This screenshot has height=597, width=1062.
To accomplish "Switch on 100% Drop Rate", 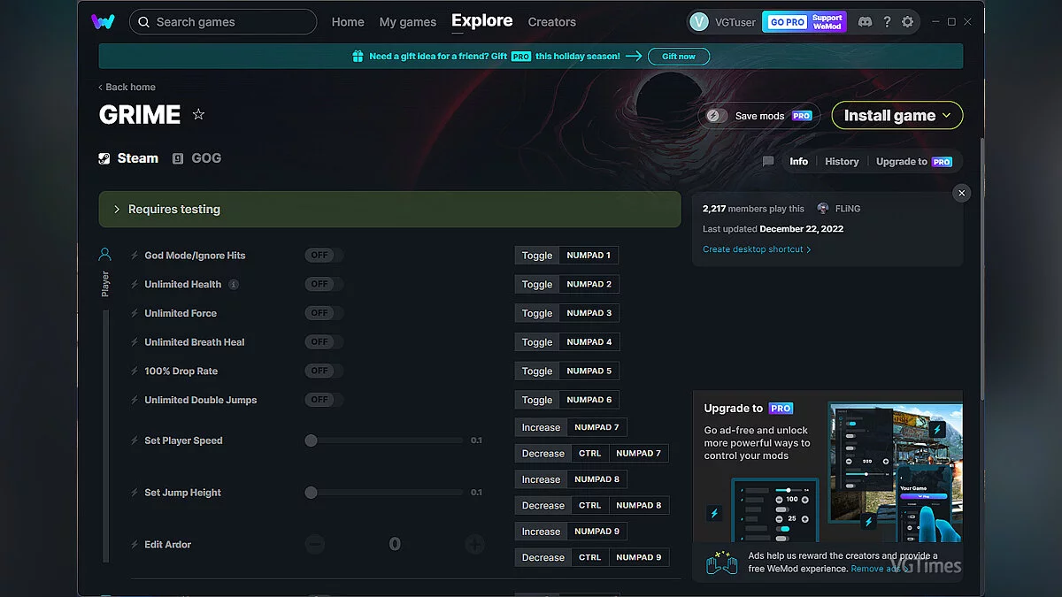I will point(324,371).
